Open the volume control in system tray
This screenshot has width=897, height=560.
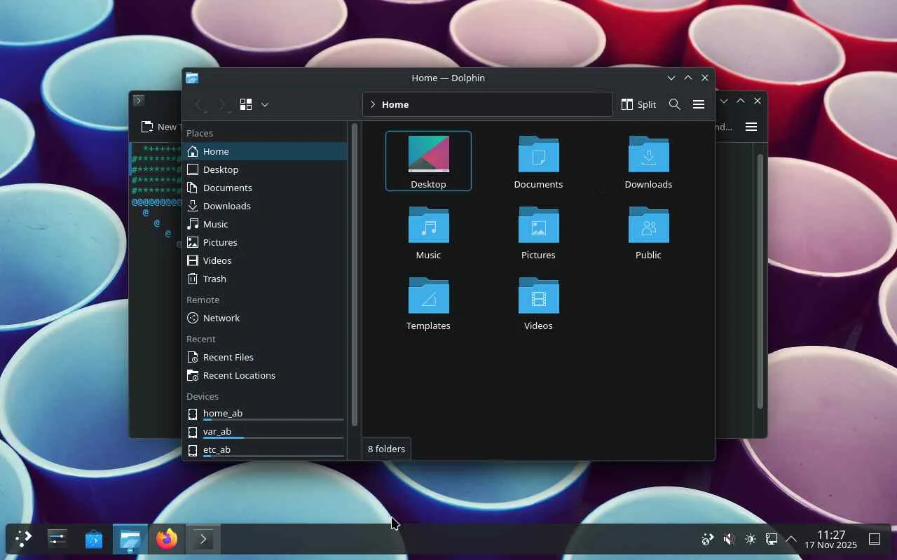click(729, 539)
